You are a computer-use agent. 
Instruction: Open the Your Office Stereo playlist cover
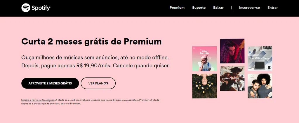260,58
